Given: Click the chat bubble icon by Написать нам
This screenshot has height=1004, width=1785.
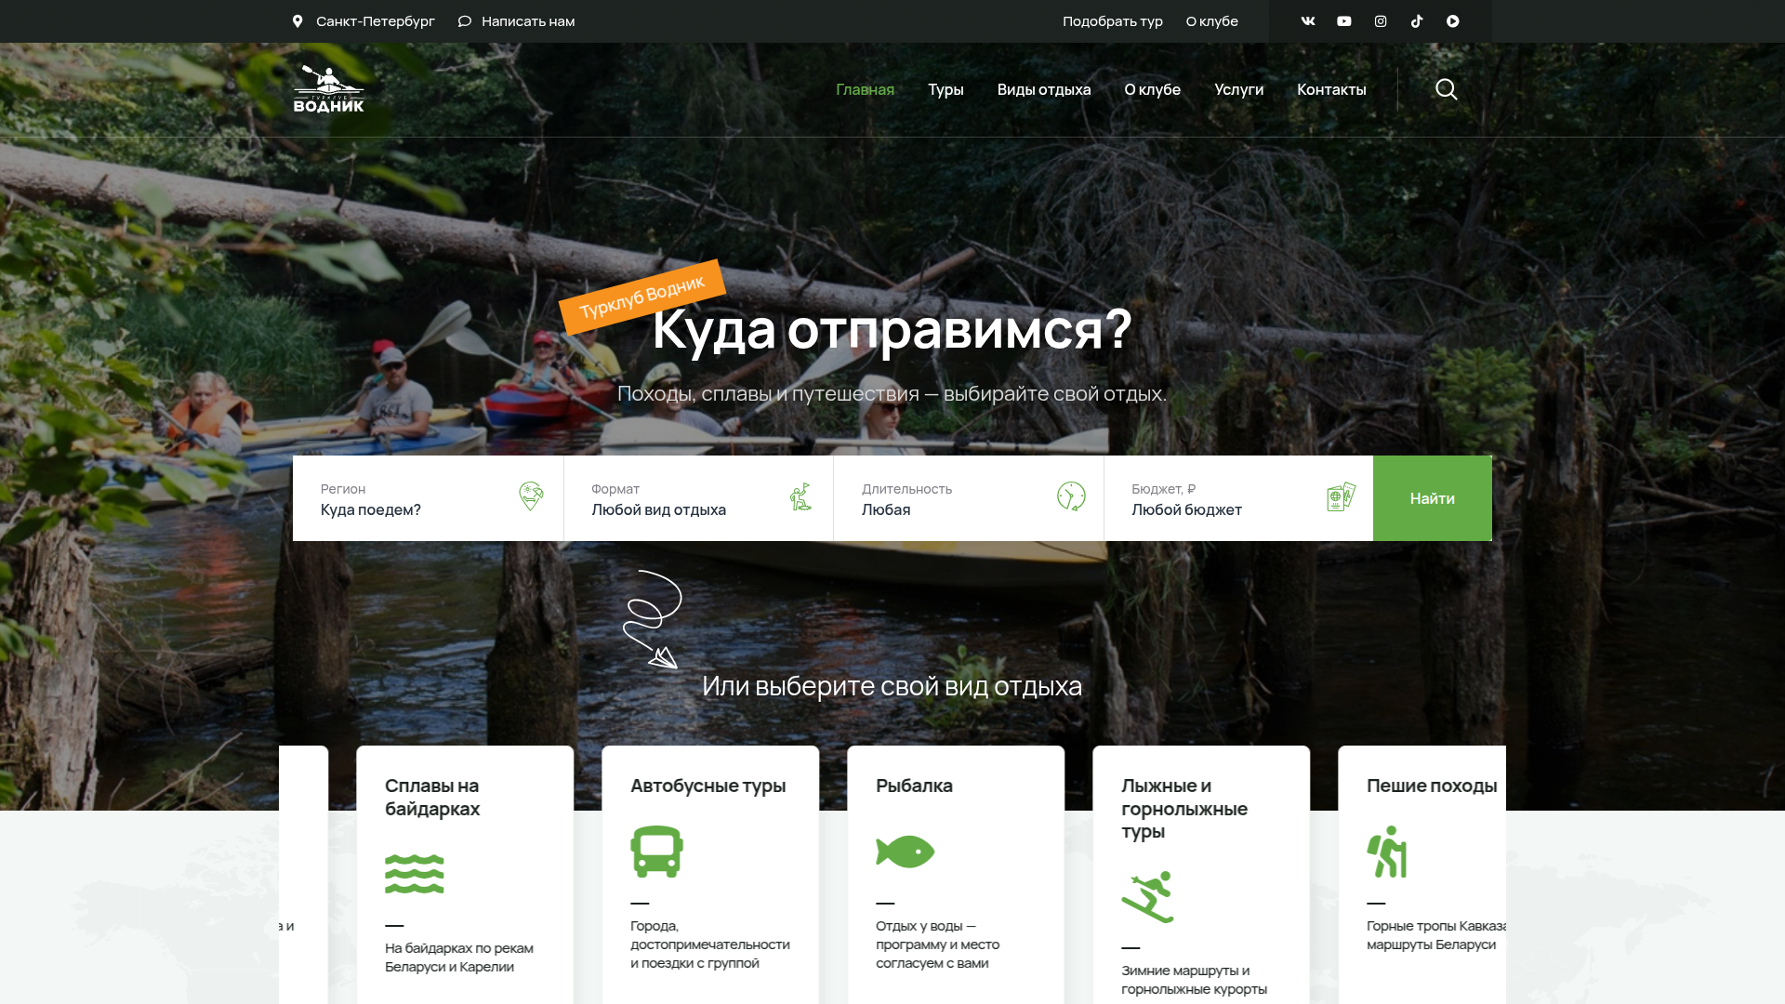Looking at the screenshot, I should point(465,21).
